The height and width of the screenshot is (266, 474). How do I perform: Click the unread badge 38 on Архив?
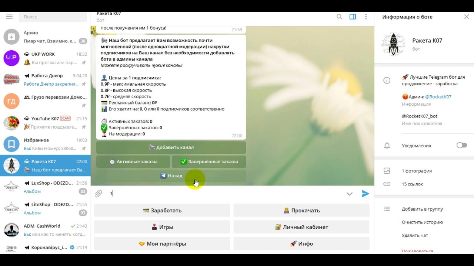pos(83,41)
